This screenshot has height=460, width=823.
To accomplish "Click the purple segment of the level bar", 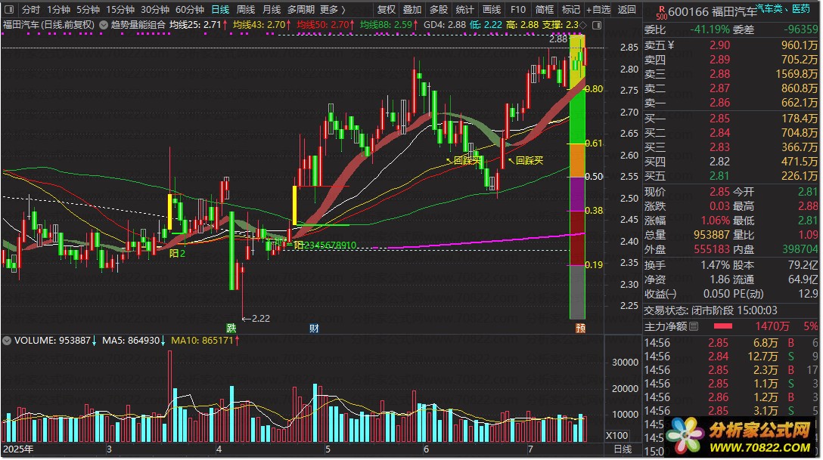I will click(x=577, y=194).
